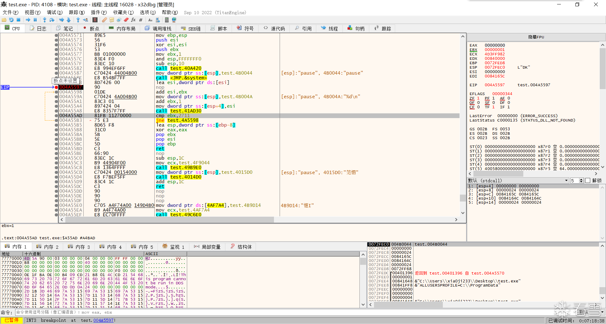
Task: Run to user code icon
Action: pos(86,20)
